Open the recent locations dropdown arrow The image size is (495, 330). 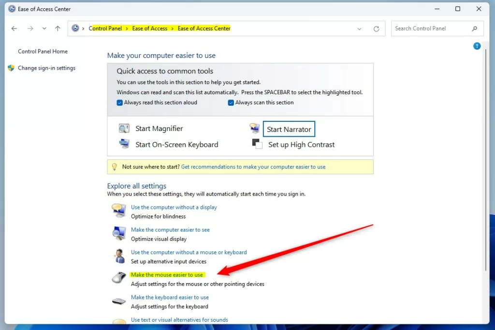(x=44, y=29)
